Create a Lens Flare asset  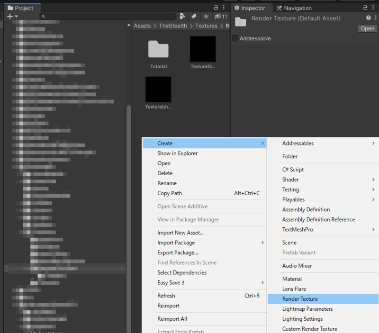(323, 289)
